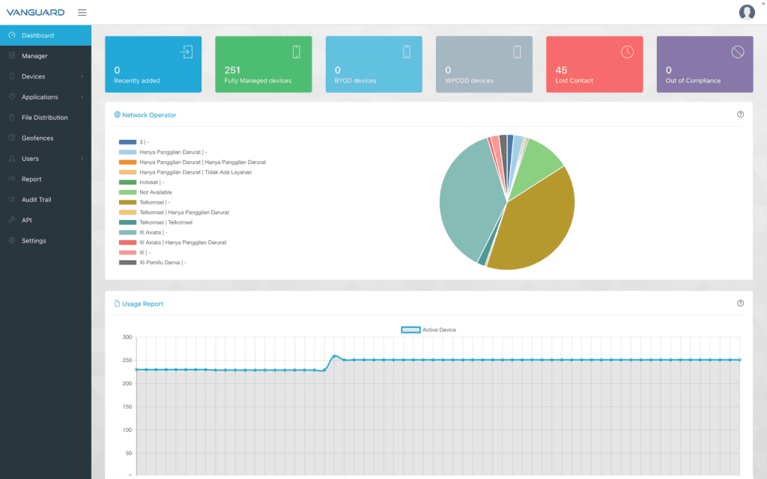Toggle the Active Device legend swatch

pyautogui.click(x=410, y=330)
